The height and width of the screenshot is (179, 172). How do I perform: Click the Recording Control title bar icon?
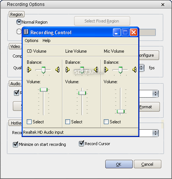tap(26, 32)
